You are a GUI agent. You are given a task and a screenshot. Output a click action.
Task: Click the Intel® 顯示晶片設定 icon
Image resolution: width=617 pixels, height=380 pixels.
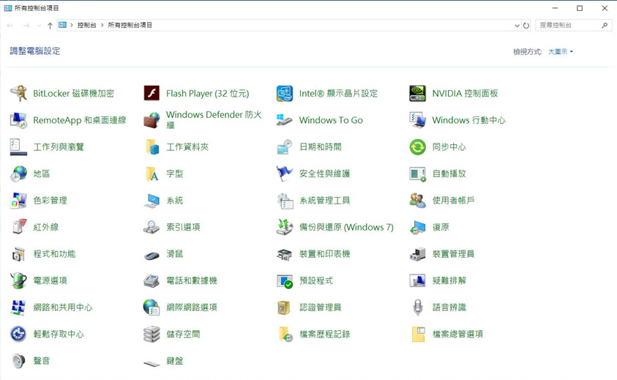tap(284, 94)
